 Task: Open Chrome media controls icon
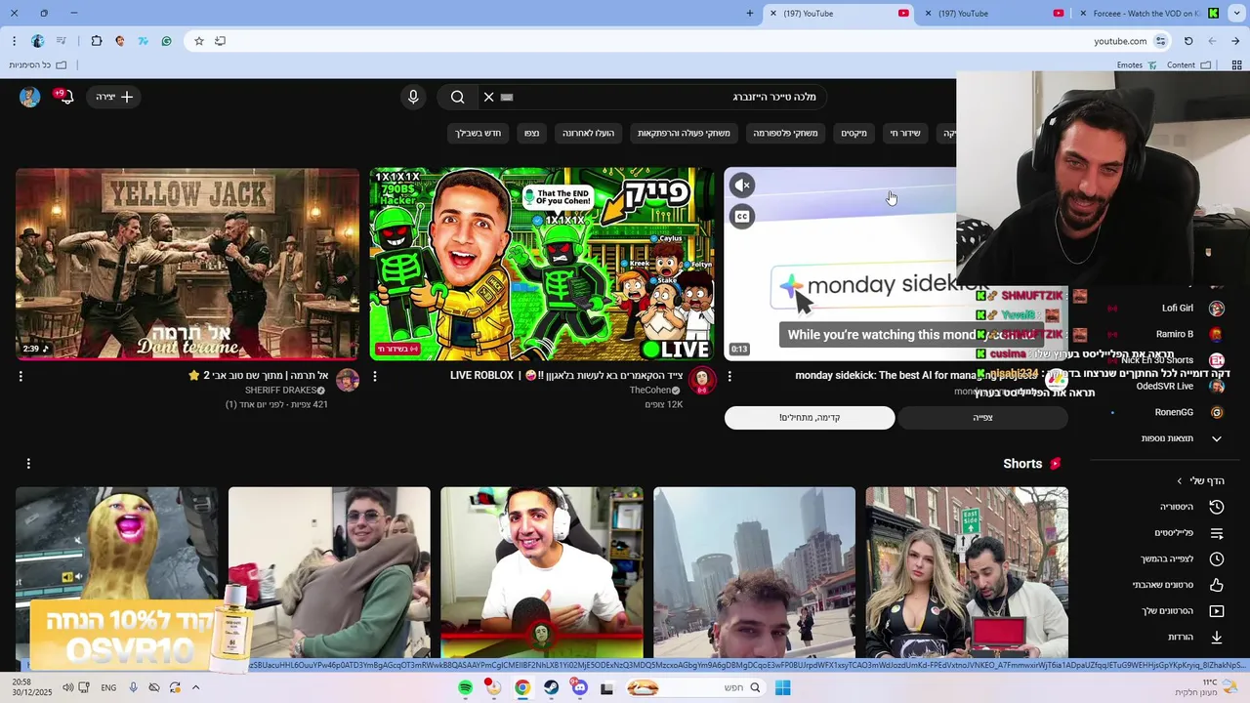(61, 41)
